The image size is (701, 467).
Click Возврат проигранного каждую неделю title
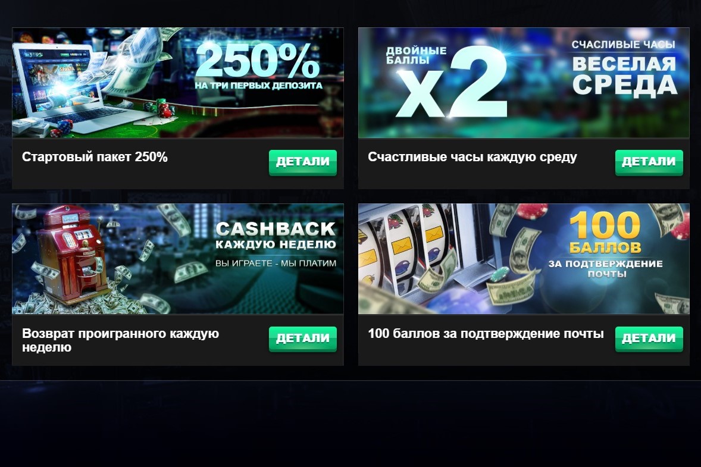pos(120,340)
